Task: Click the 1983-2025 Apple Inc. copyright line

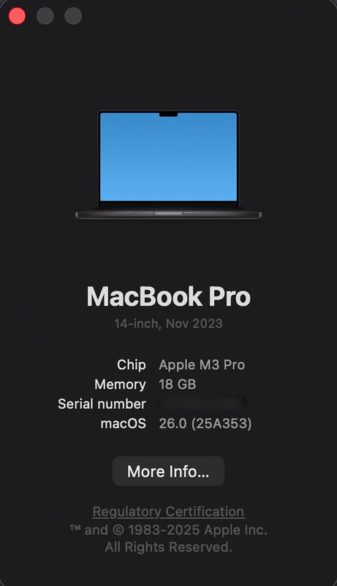Action: click(x=168, y=530)
